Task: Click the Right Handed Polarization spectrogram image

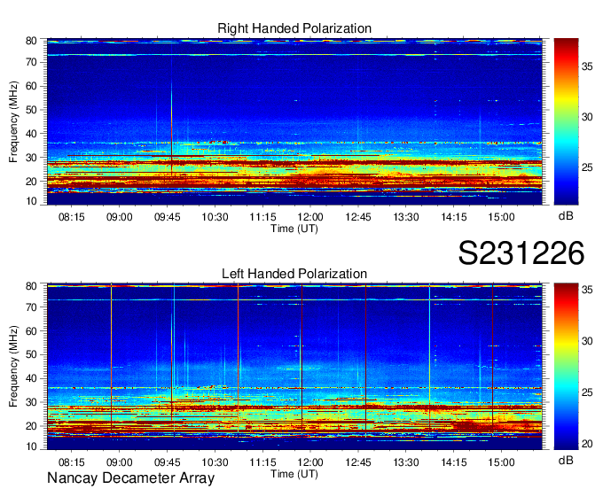Action: [294, 121]
